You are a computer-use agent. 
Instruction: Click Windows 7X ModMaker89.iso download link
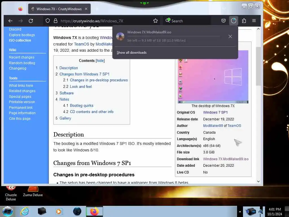tap(226, 159)
